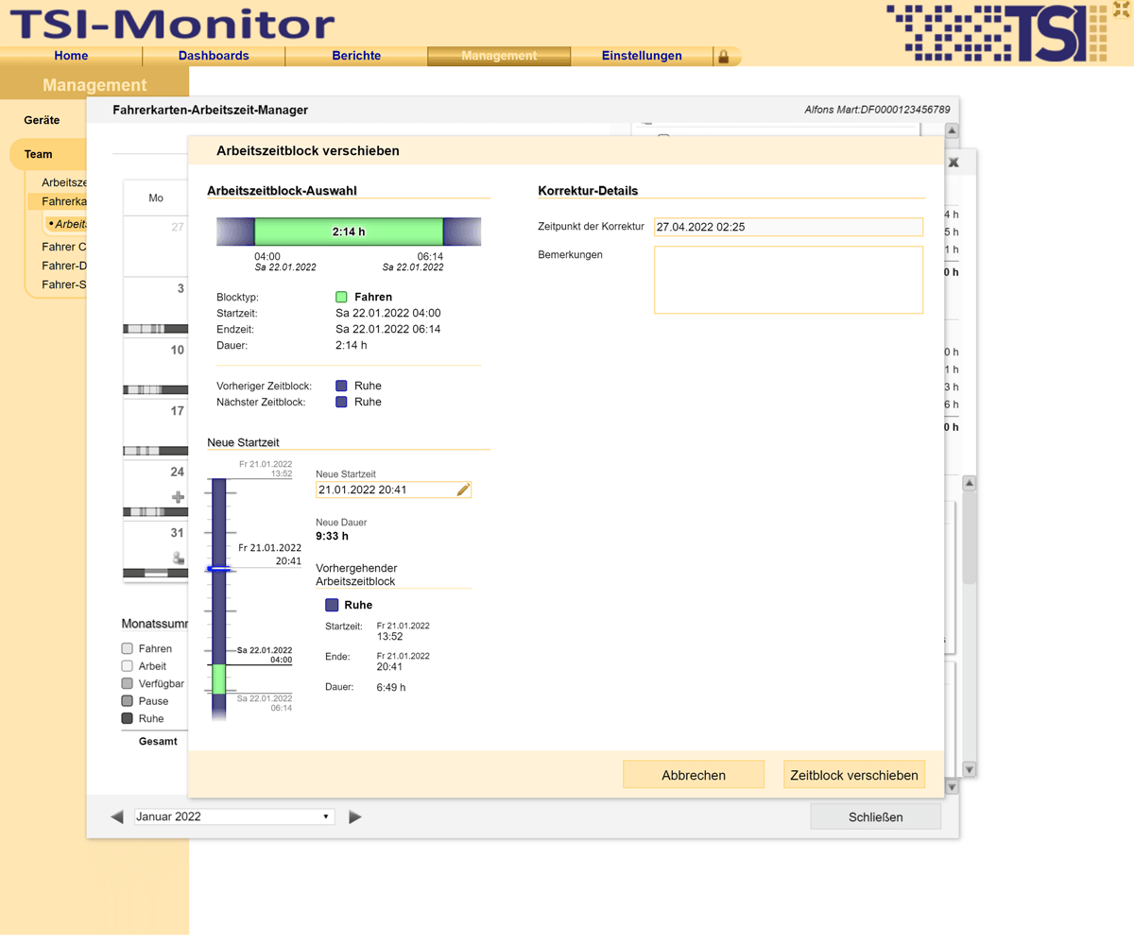Image resolution: width=1134 pixels, height=945 pixels.
Task: Open the Dashboards menu tab
Action: pos(214,56)
